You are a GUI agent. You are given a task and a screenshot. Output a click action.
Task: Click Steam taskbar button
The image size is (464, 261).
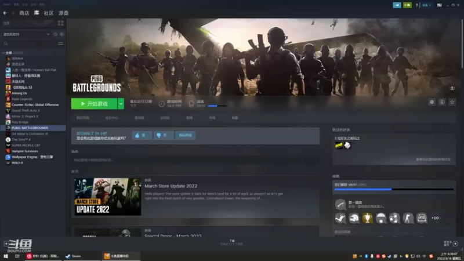pos(81,256)
